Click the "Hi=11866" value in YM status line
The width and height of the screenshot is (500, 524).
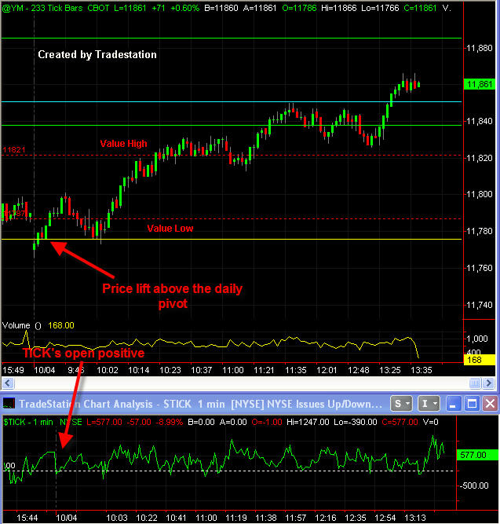click(338, 8)
